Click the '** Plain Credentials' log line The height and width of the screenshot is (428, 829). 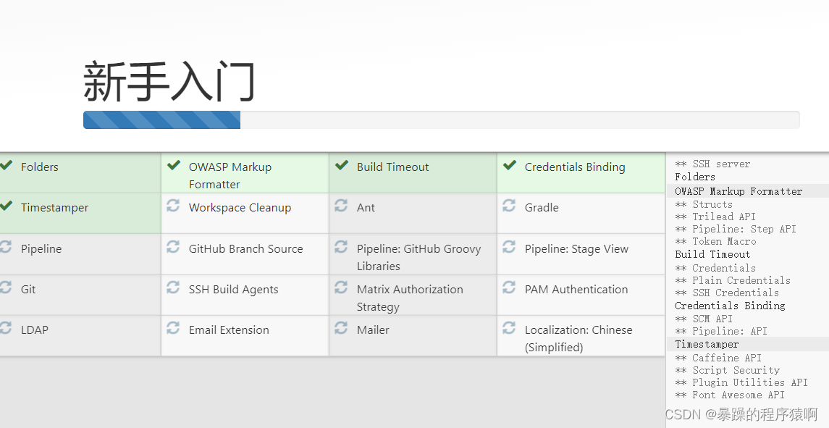tap(733, 280)
